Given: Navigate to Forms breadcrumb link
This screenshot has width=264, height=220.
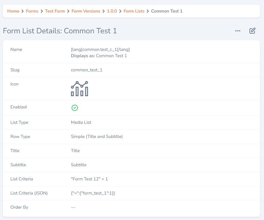Looking at the screenshot, I should click(32, 11).
